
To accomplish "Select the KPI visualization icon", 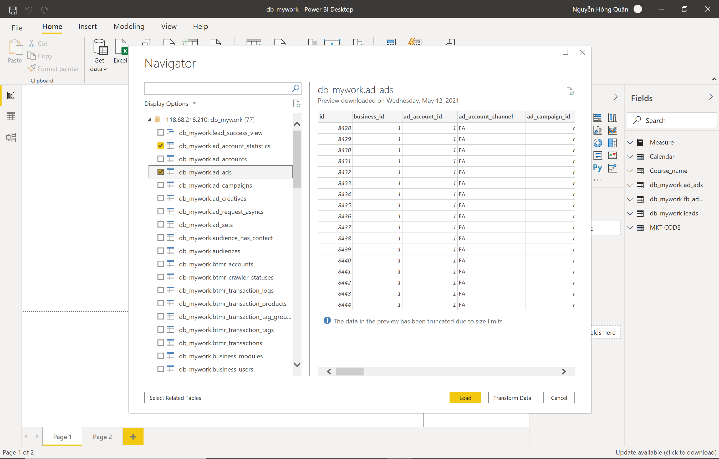I will point(613,156).
